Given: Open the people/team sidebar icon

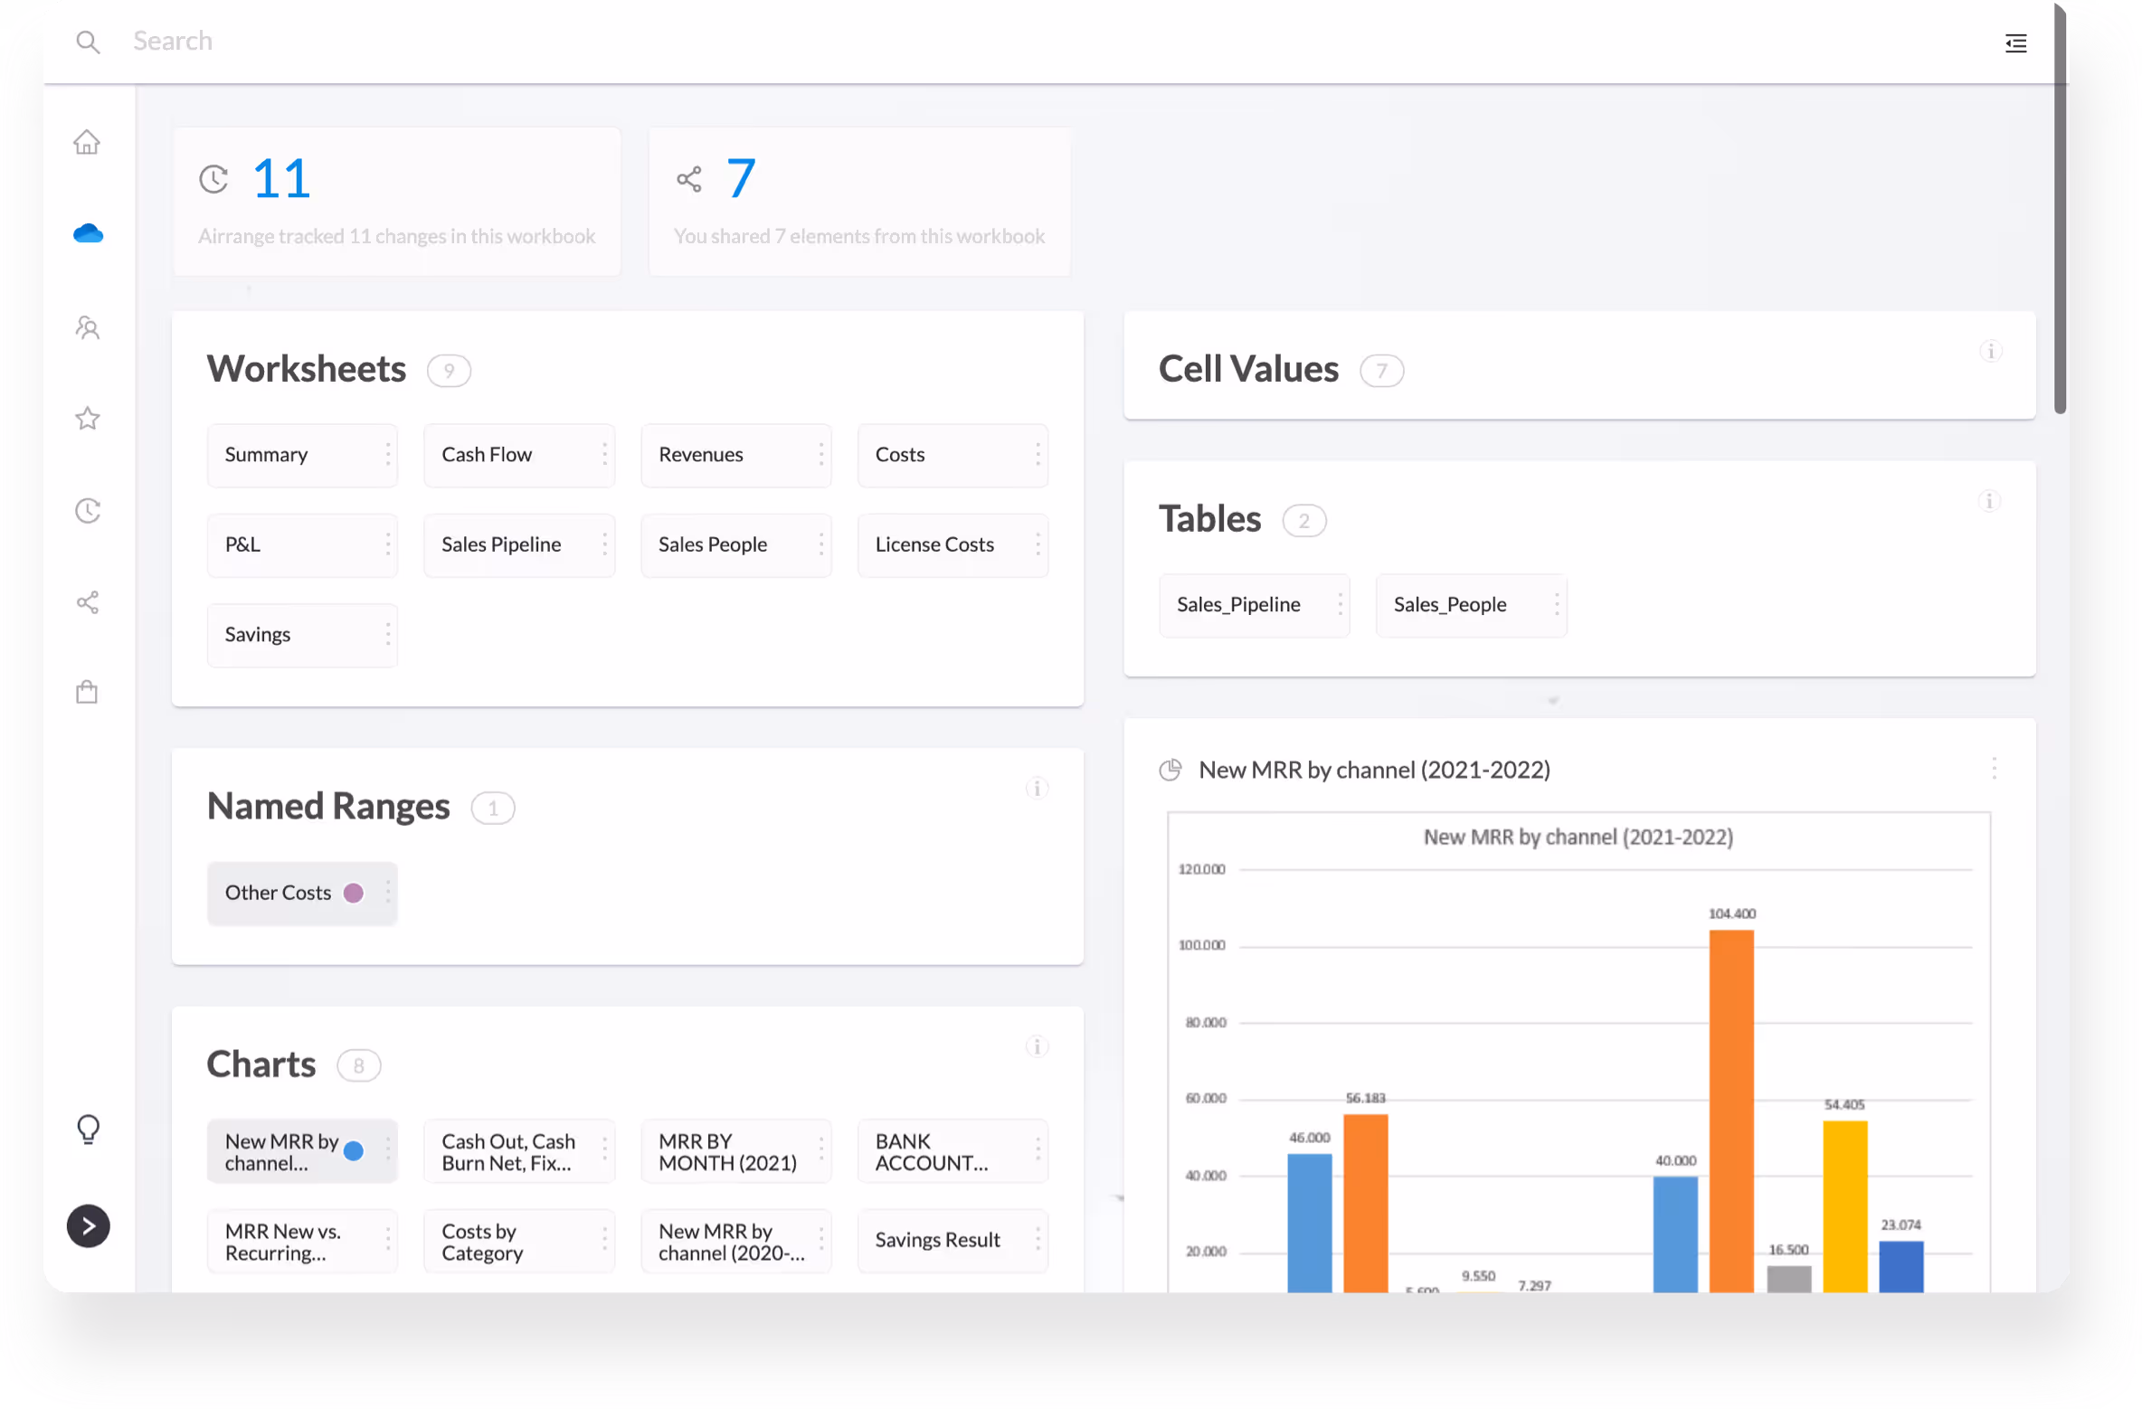Looking at the screenshot, I should 87,326.
